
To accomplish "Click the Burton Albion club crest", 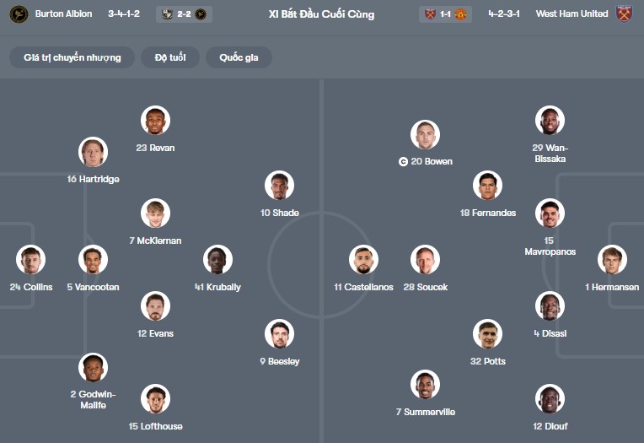I will coord(19,14).
